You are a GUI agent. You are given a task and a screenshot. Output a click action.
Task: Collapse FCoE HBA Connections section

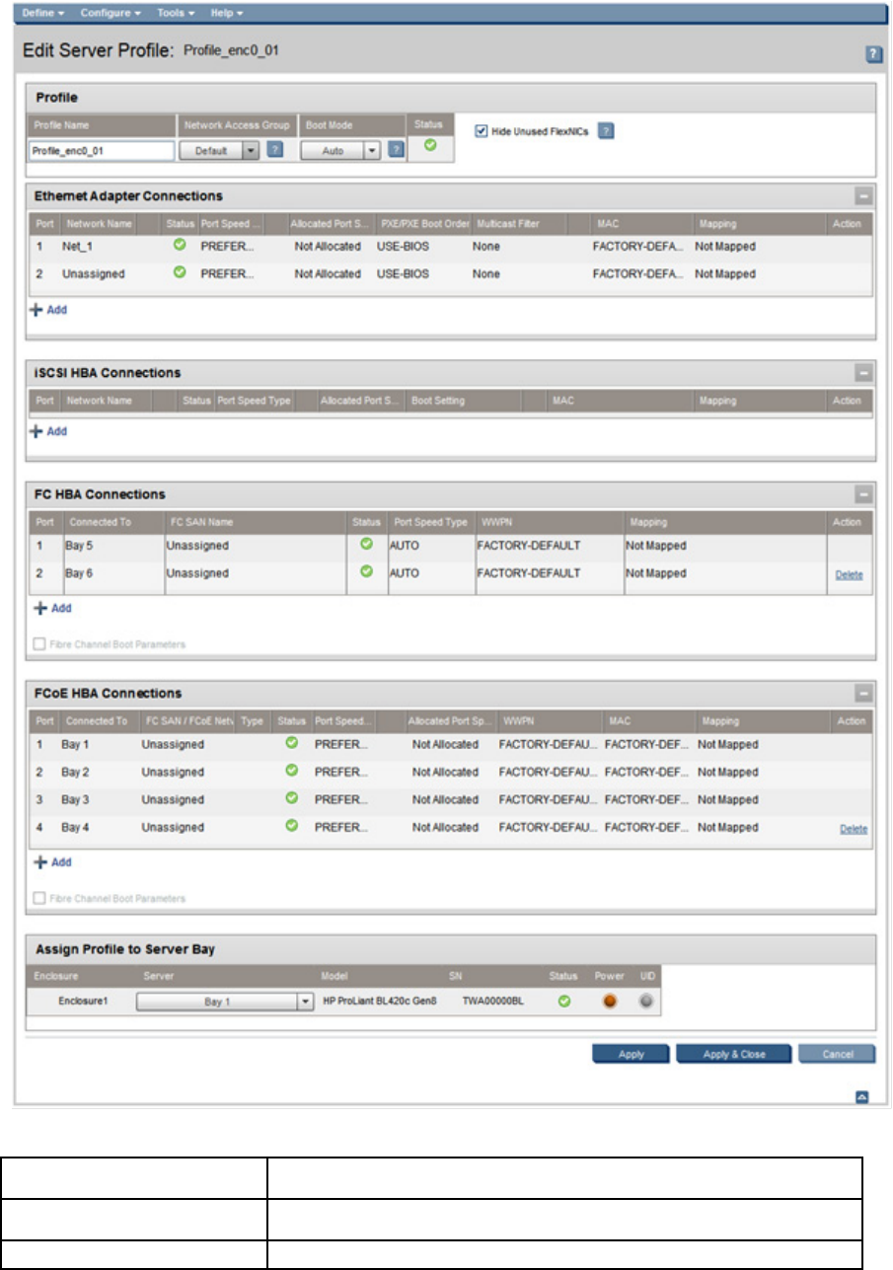click(863, 694)
